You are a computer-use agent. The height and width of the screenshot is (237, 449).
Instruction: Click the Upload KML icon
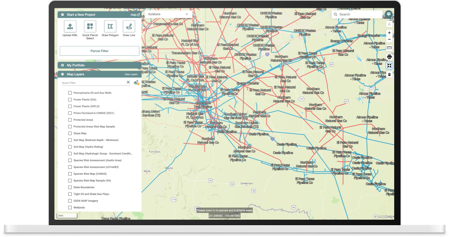pos(70,26)
